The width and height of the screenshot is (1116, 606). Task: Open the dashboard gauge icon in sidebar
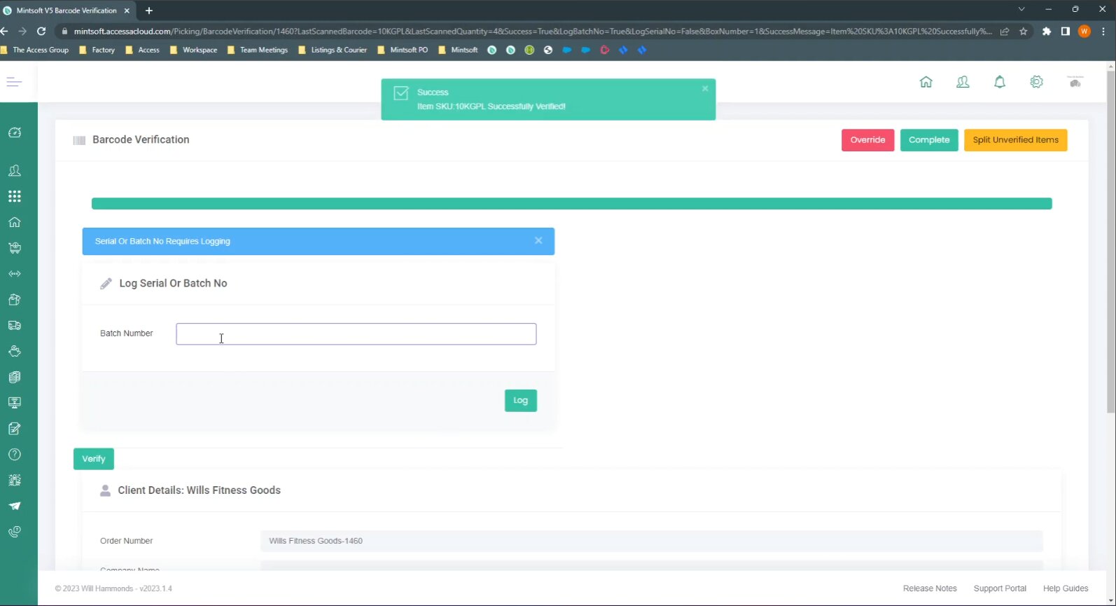pos(15,132)
